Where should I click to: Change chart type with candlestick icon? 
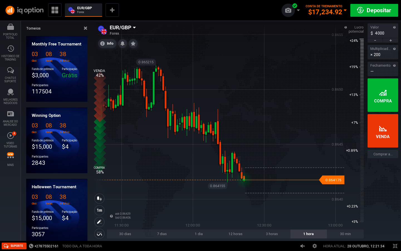(99, 199)
